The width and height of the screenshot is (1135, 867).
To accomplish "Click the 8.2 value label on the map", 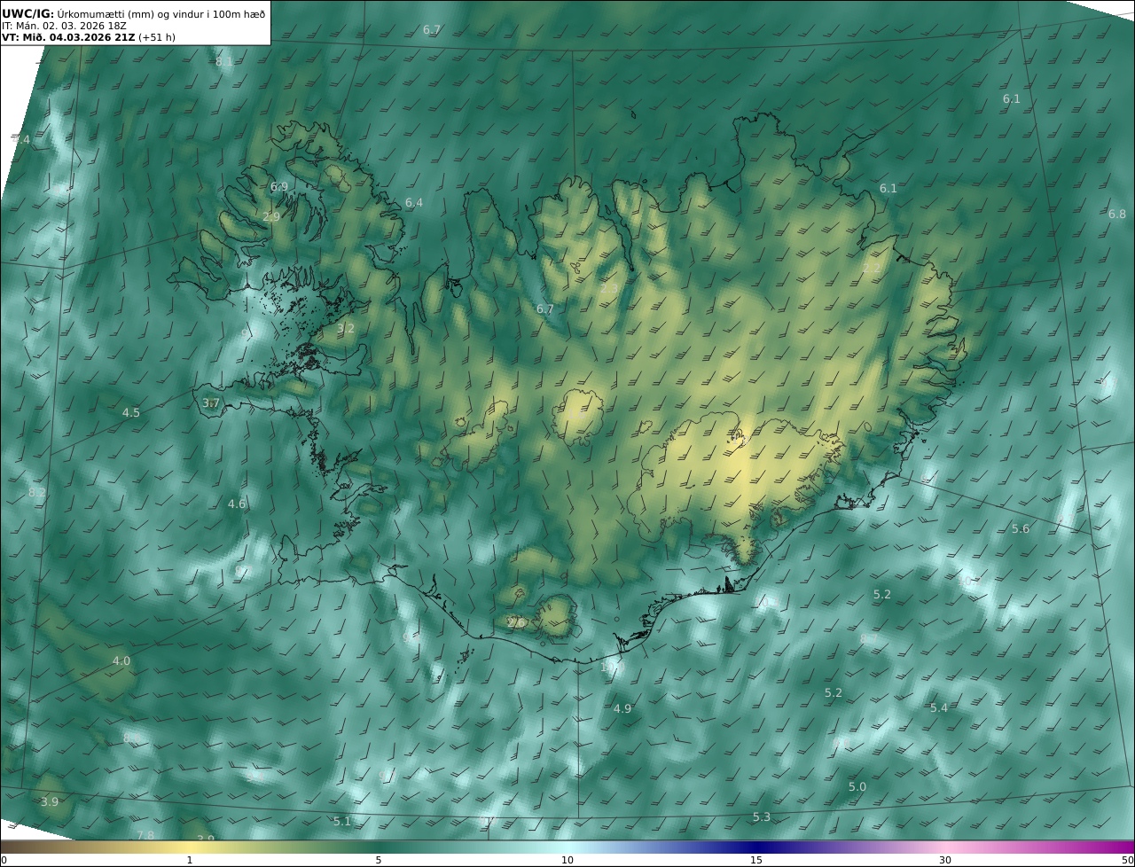I will tap(37, 492).
